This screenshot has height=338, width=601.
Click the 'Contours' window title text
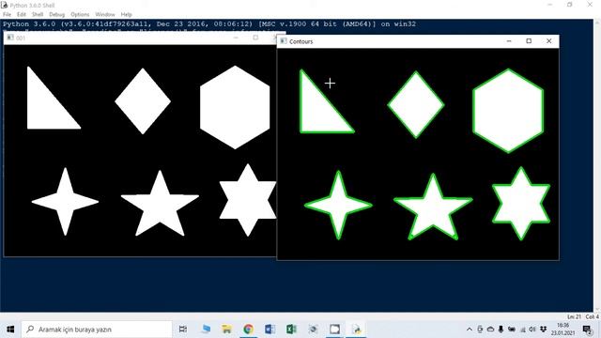click(300, 41)
